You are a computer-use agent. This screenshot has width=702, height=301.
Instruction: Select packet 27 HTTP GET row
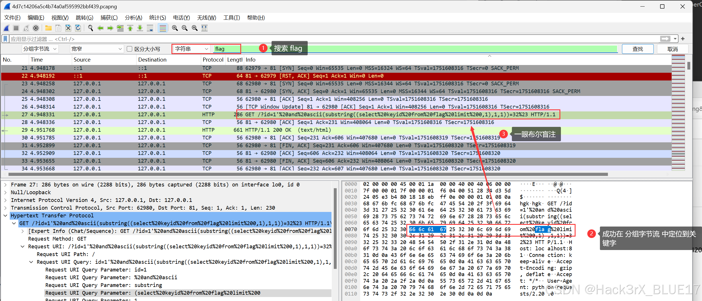tap(336, 115)
